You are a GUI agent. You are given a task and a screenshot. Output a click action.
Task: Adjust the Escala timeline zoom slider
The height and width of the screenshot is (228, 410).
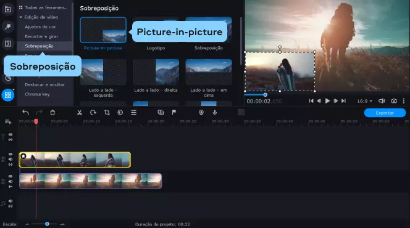[x=47, y=224]
